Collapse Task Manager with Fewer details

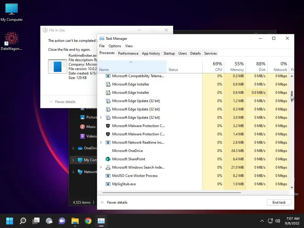point(114,202)
